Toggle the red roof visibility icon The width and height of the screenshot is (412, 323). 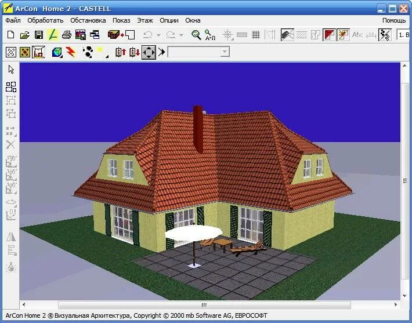[x=329, y=35]
